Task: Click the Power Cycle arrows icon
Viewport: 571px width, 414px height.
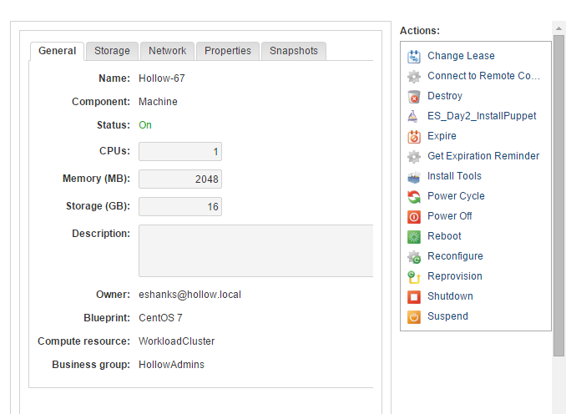Action: coord(413,196)
